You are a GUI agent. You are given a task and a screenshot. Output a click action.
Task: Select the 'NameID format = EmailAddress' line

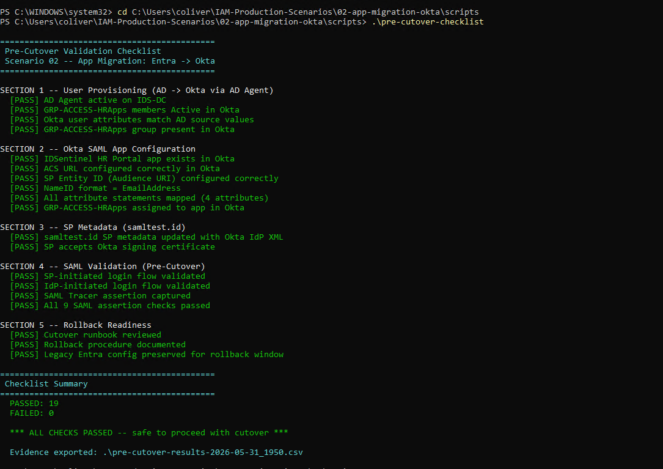point(95,188)
